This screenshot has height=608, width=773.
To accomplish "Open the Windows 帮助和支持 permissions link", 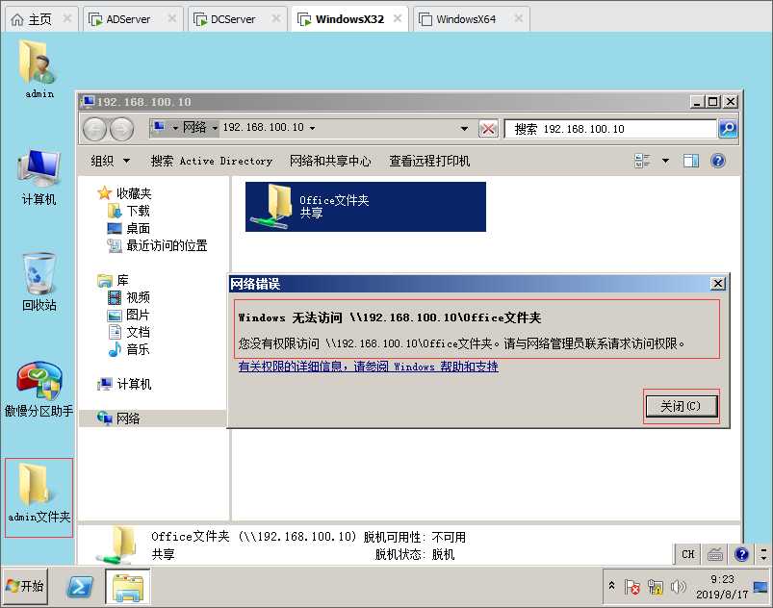I will pos(369,367).
